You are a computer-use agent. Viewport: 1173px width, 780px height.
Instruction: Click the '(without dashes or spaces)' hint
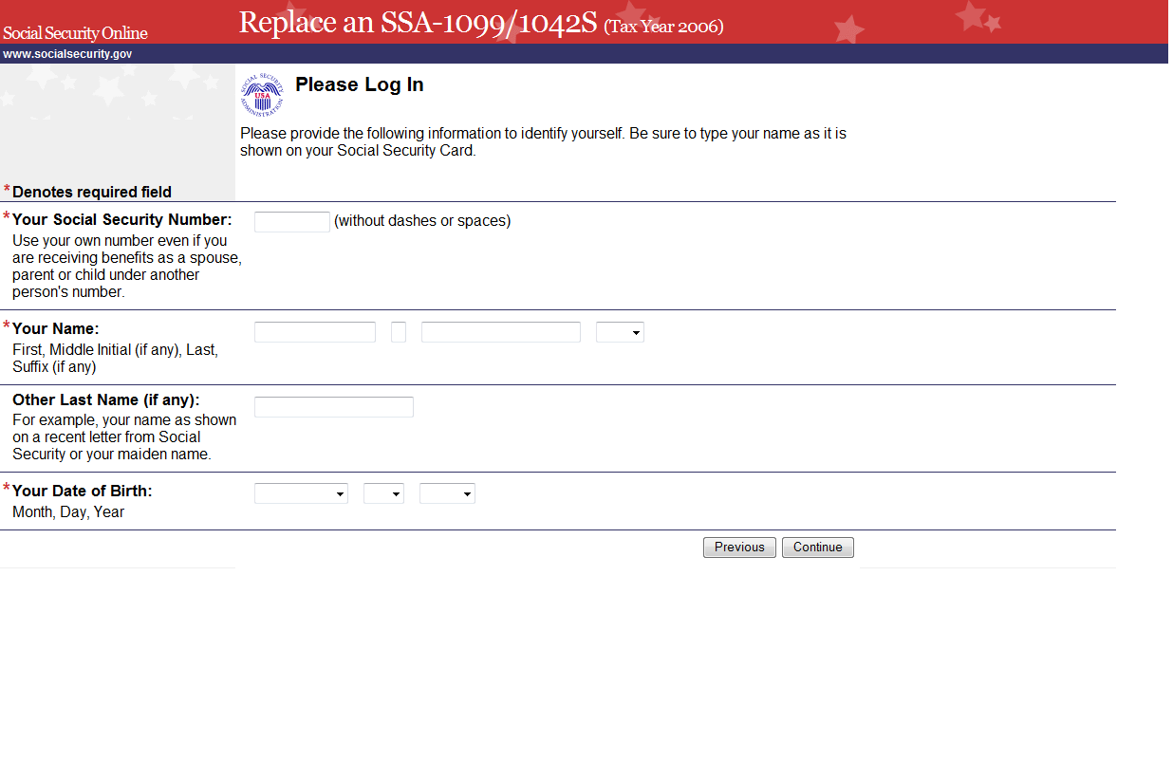click(x=422, y=221)
